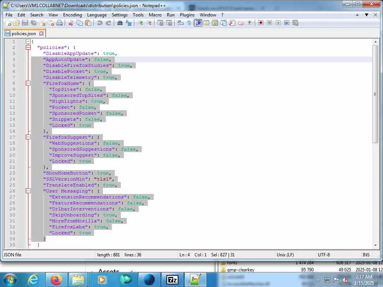Open the Language menu
This screenshot has width=383, height=287.
pos(97,15)
